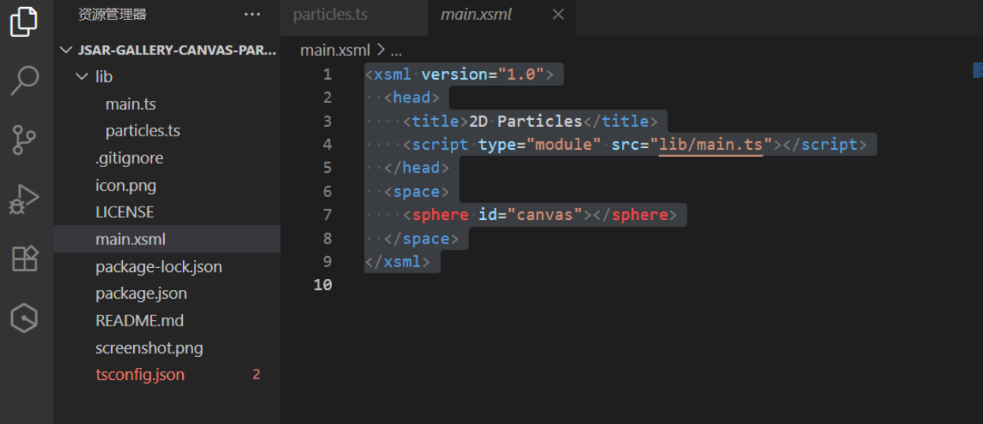Image resolution: width=983 pixels, height=424 pixels.
Task: Open the Extensions view icon
Action: coord(24,258)
